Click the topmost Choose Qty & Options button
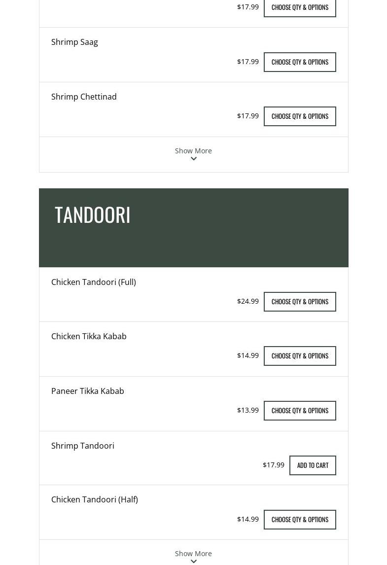 [x=300, y=7]
